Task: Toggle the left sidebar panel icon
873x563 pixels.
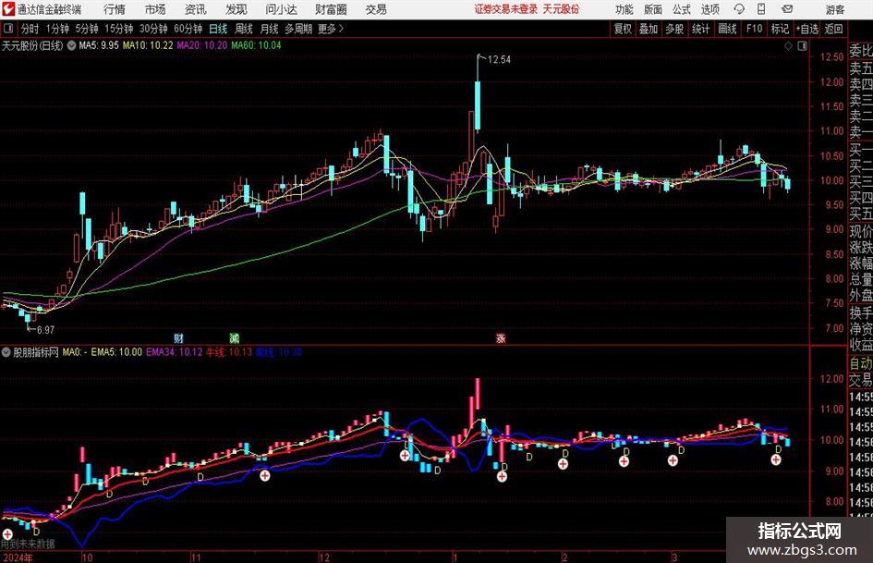Action: click(7, 29)
